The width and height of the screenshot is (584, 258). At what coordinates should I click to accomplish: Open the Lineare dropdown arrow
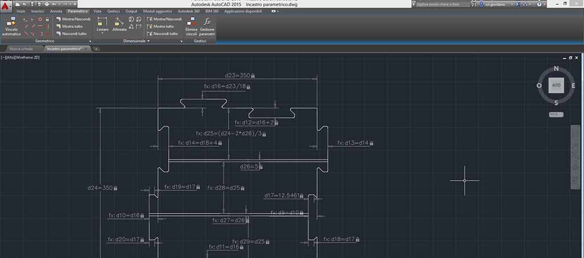[102, 33]
